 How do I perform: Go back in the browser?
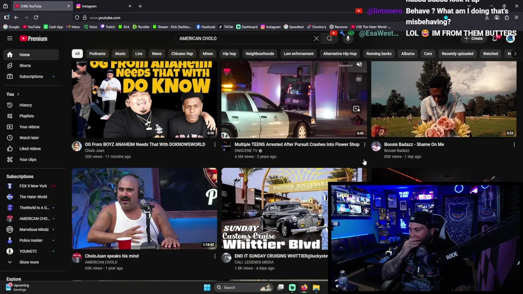click(16, 18)
